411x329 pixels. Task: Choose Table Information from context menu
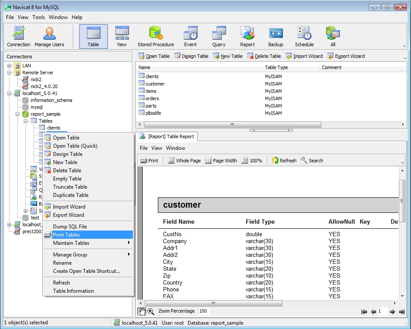[88, 291]
